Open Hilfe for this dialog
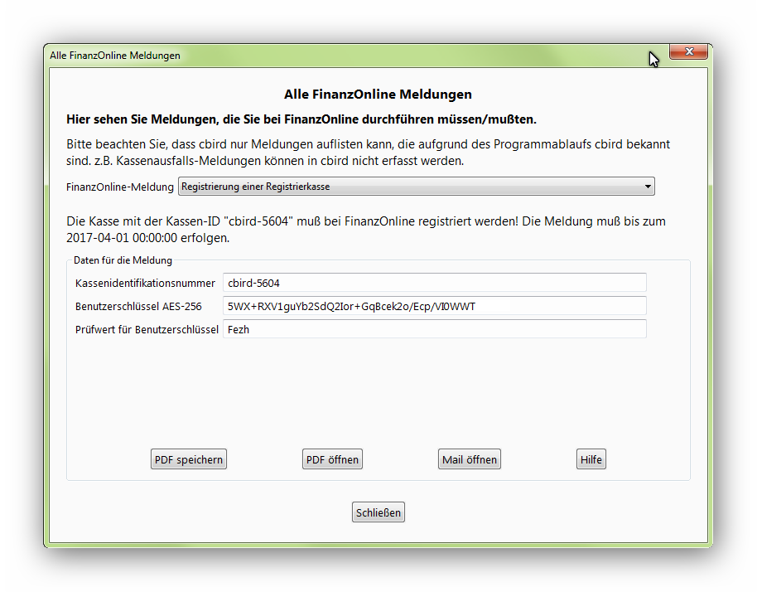The image size is (757, 592). tap(591, 459)
